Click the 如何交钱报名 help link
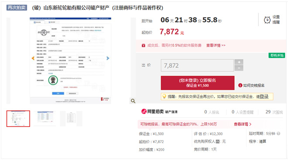288x160 pixels. point(254,86)
